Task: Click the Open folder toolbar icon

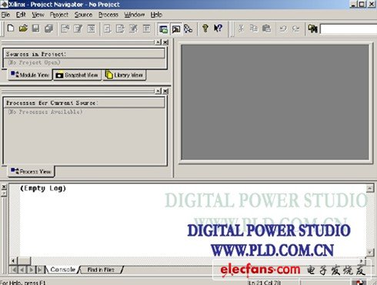Action: point(23,28)
